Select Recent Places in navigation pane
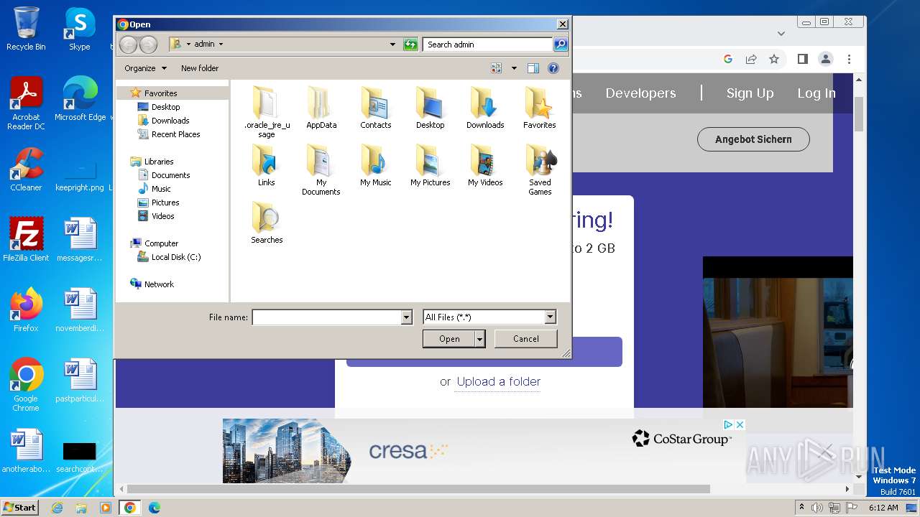Image resolution: width=920 pixels, height=517 pixels. pyautogui.click(x=175, y=134)
